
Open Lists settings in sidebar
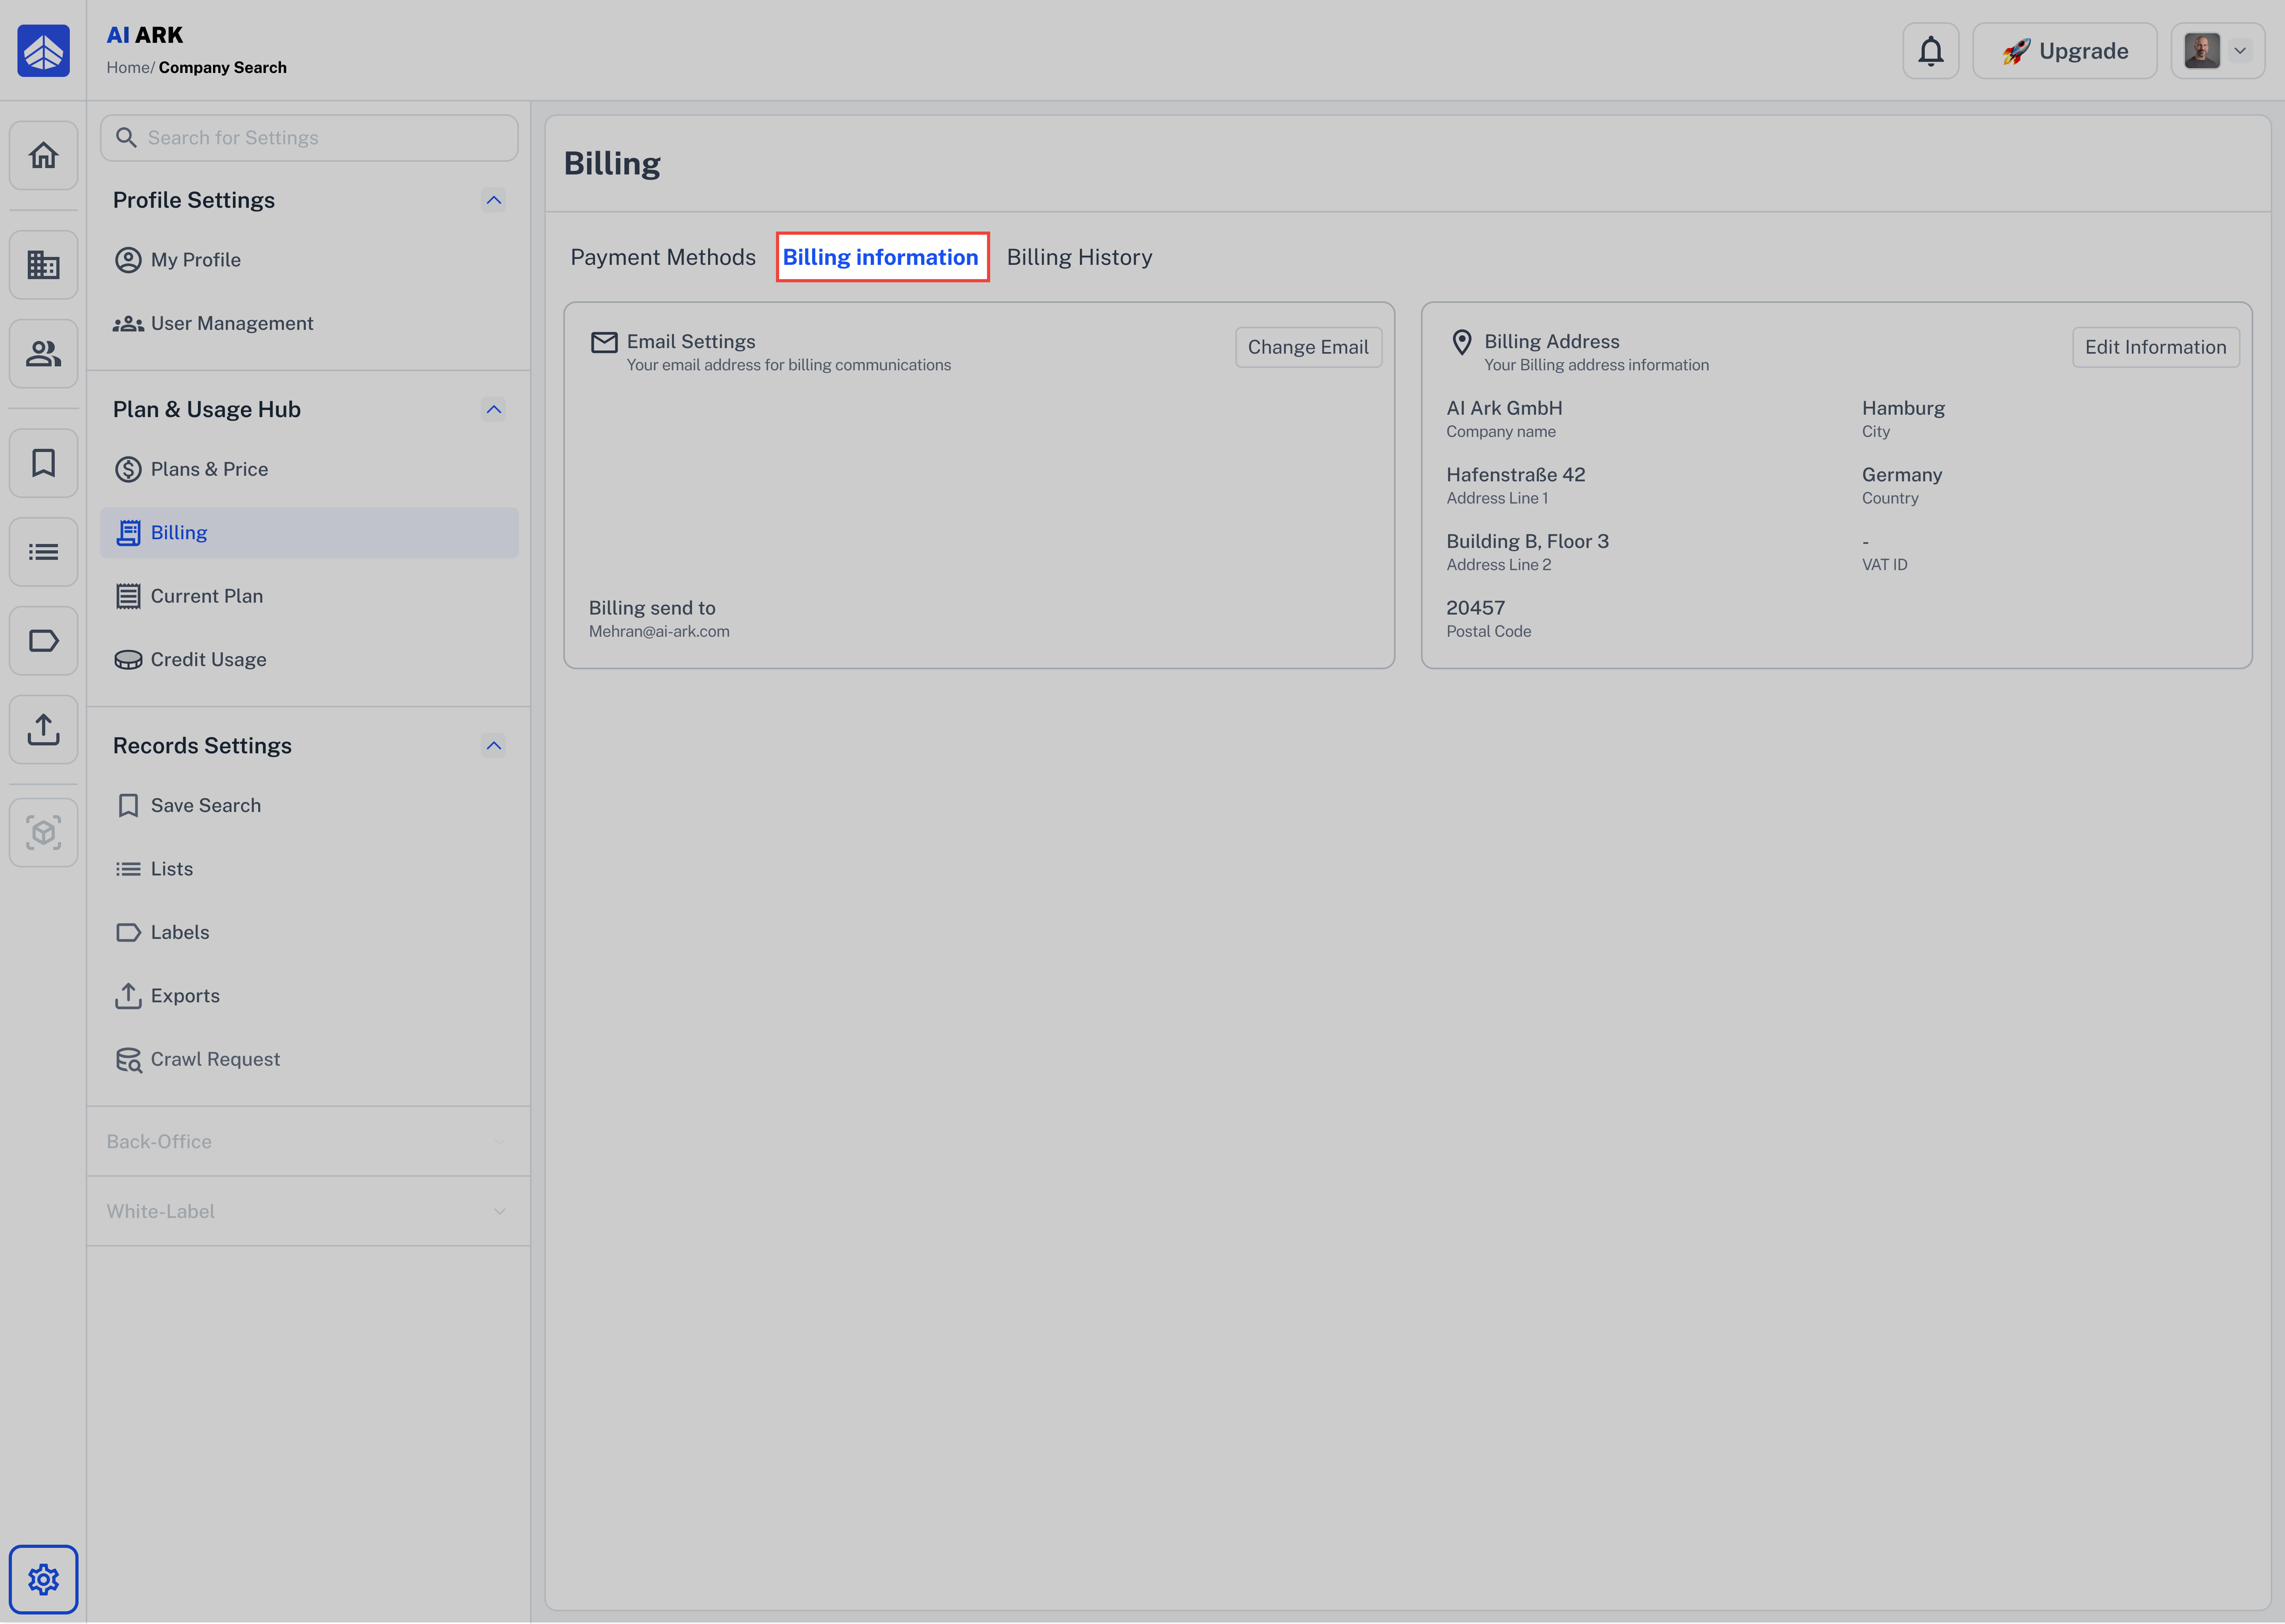pyautogui.click(x=309, y=869)
